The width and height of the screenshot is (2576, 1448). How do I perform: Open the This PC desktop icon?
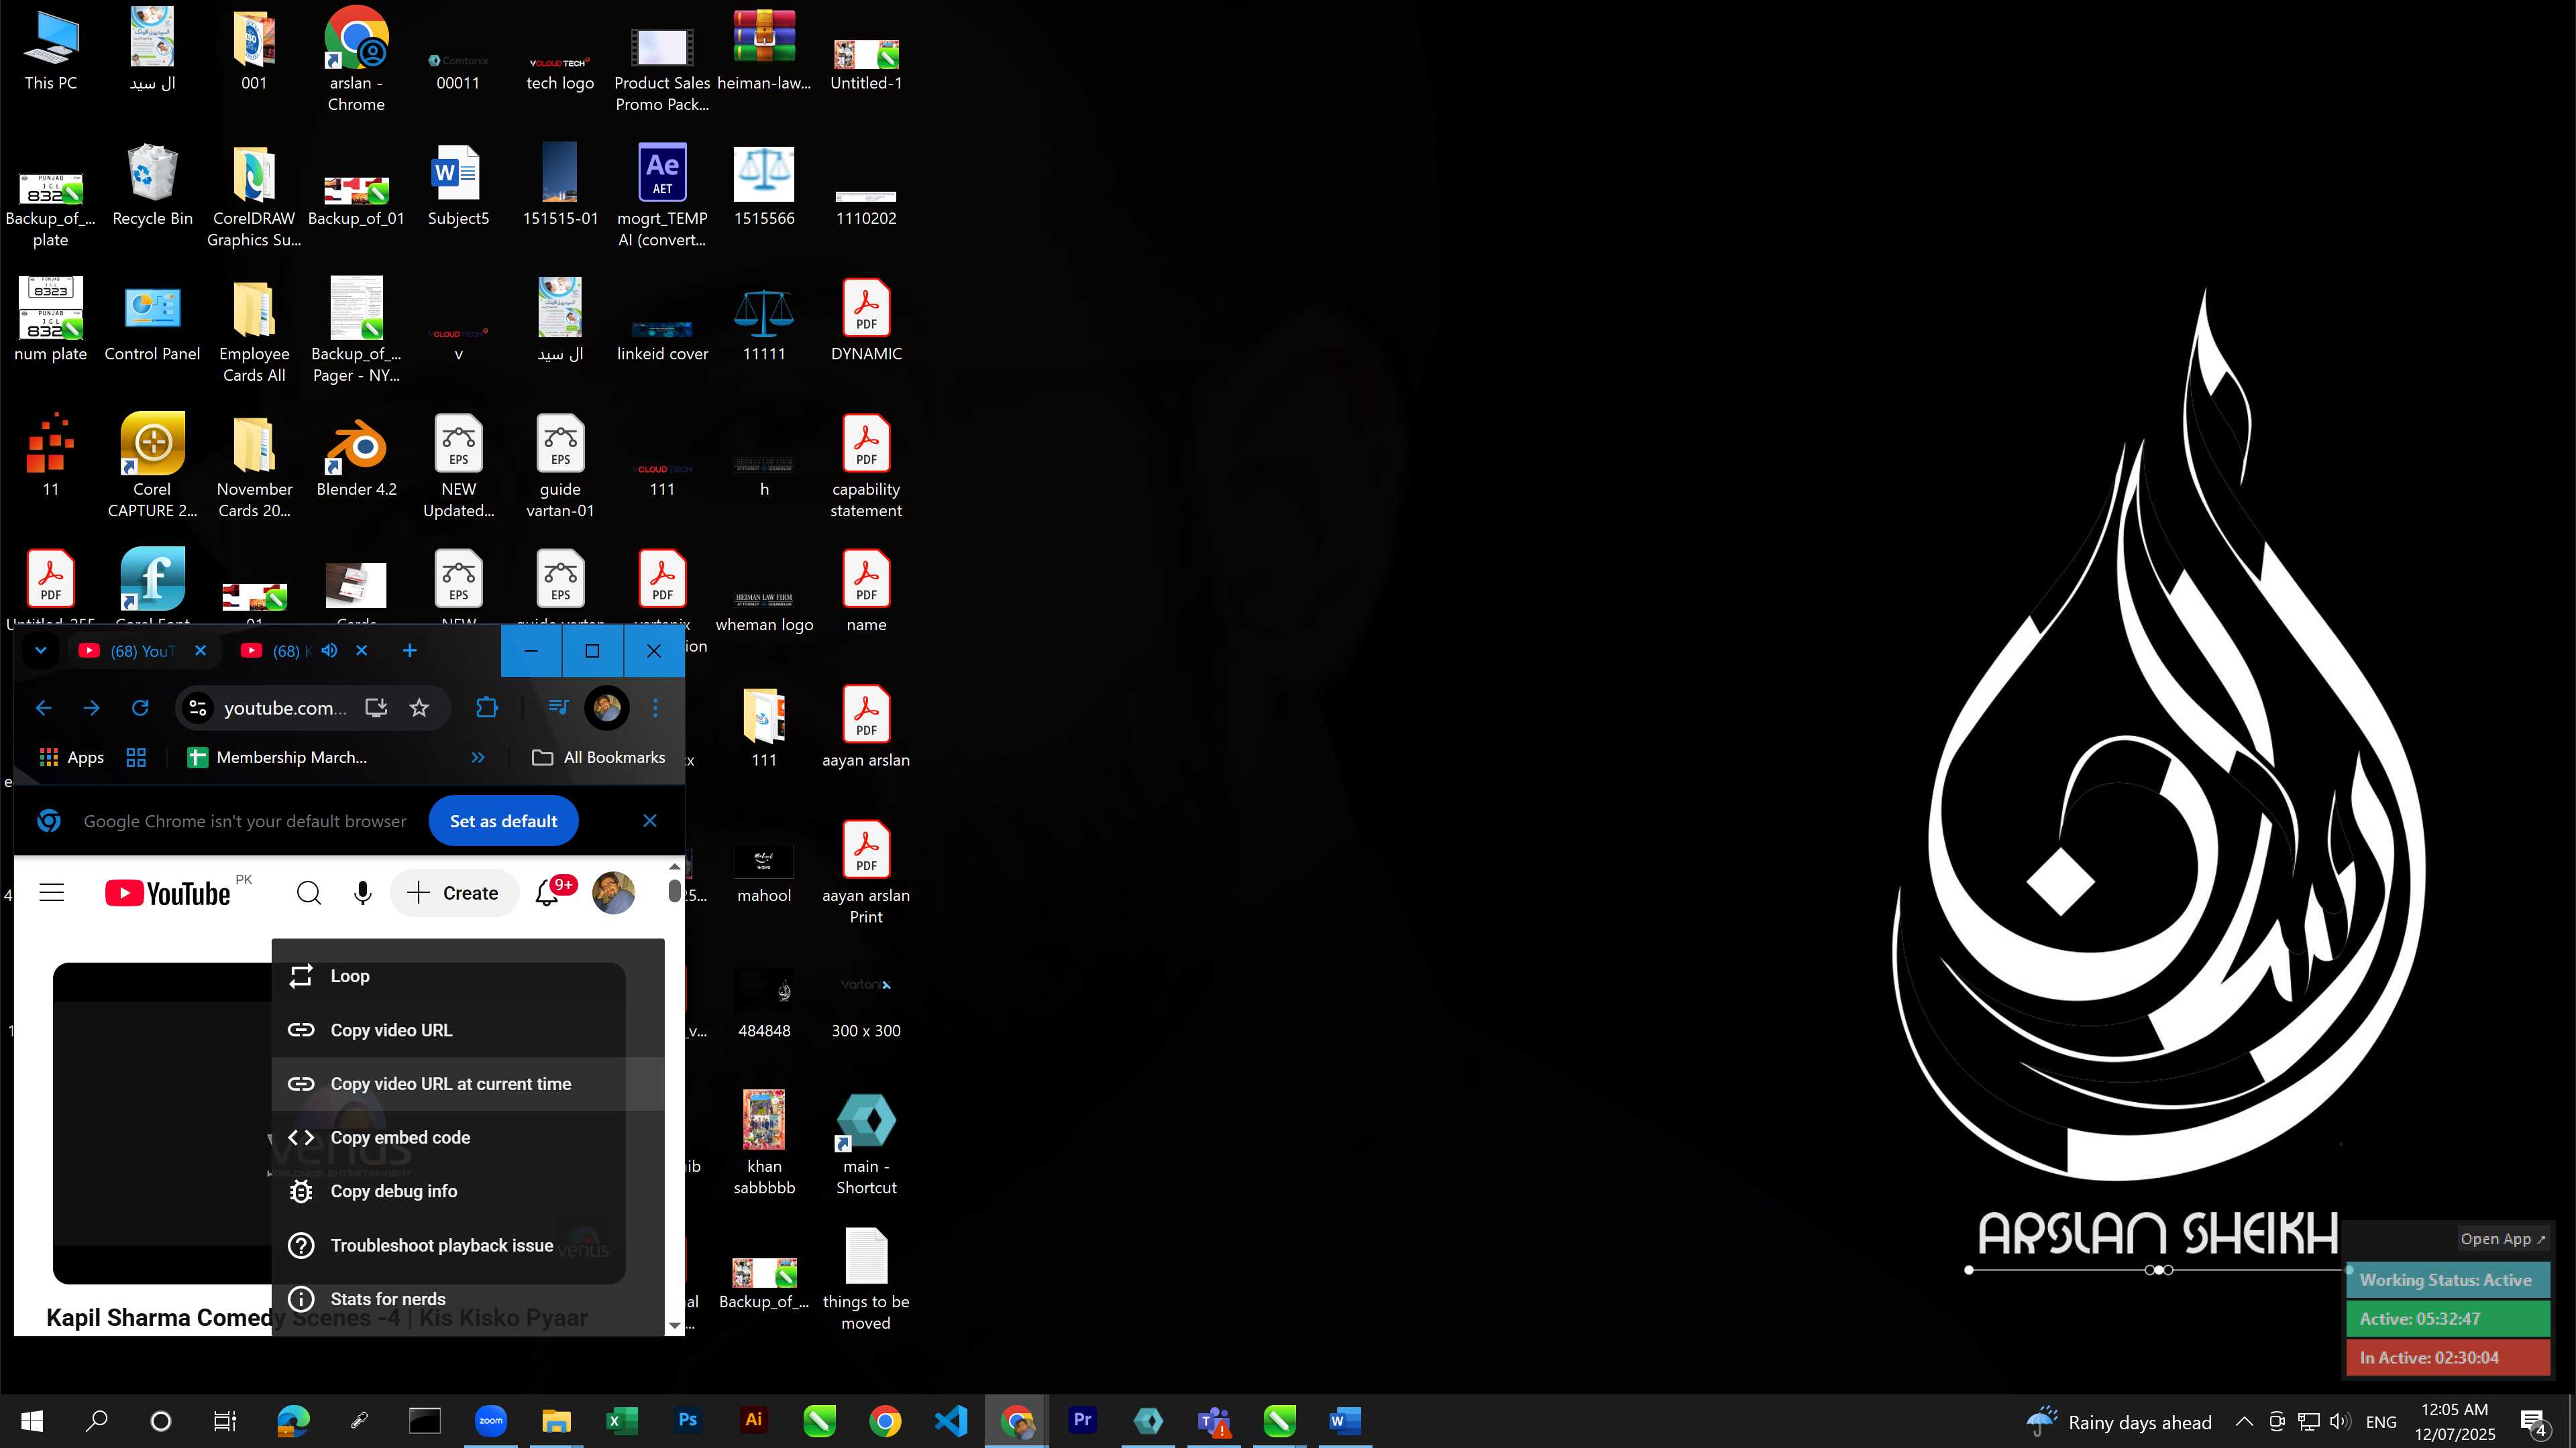point(51,50)
